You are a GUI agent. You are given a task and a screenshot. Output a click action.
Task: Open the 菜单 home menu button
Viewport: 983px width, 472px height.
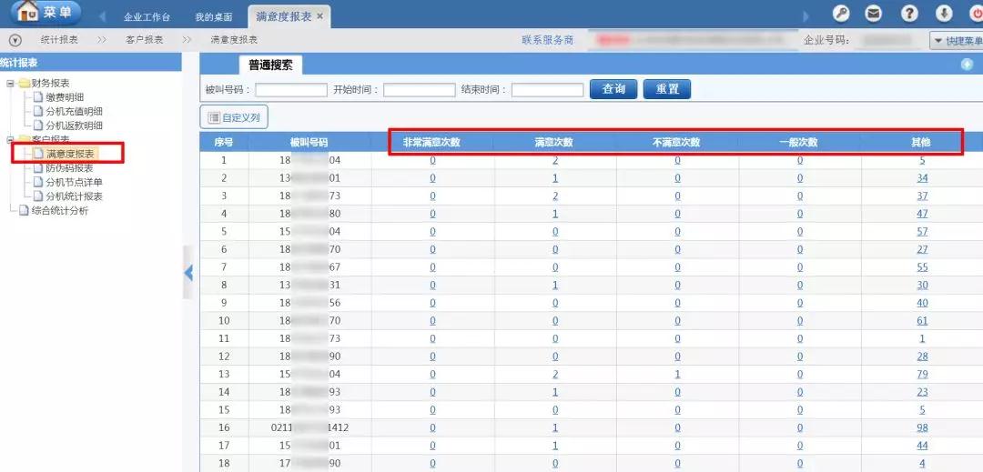click(x=46, y=14)
